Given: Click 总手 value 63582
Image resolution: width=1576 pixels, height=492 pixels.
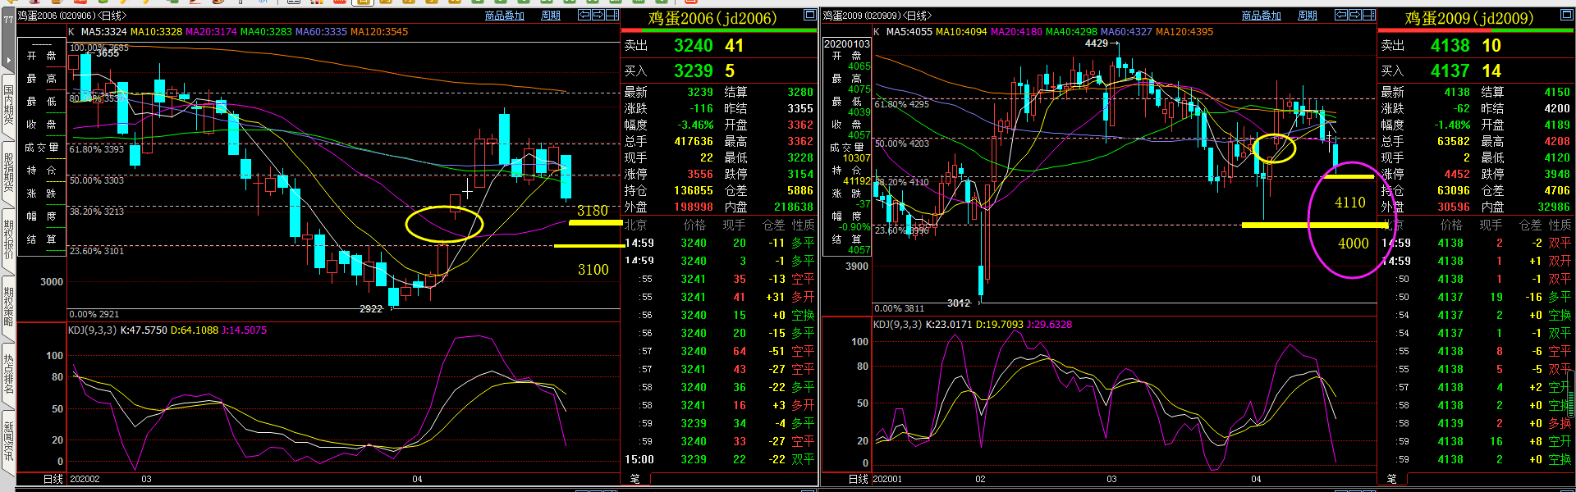Looking at the screenshot, I should point(1454,141).
